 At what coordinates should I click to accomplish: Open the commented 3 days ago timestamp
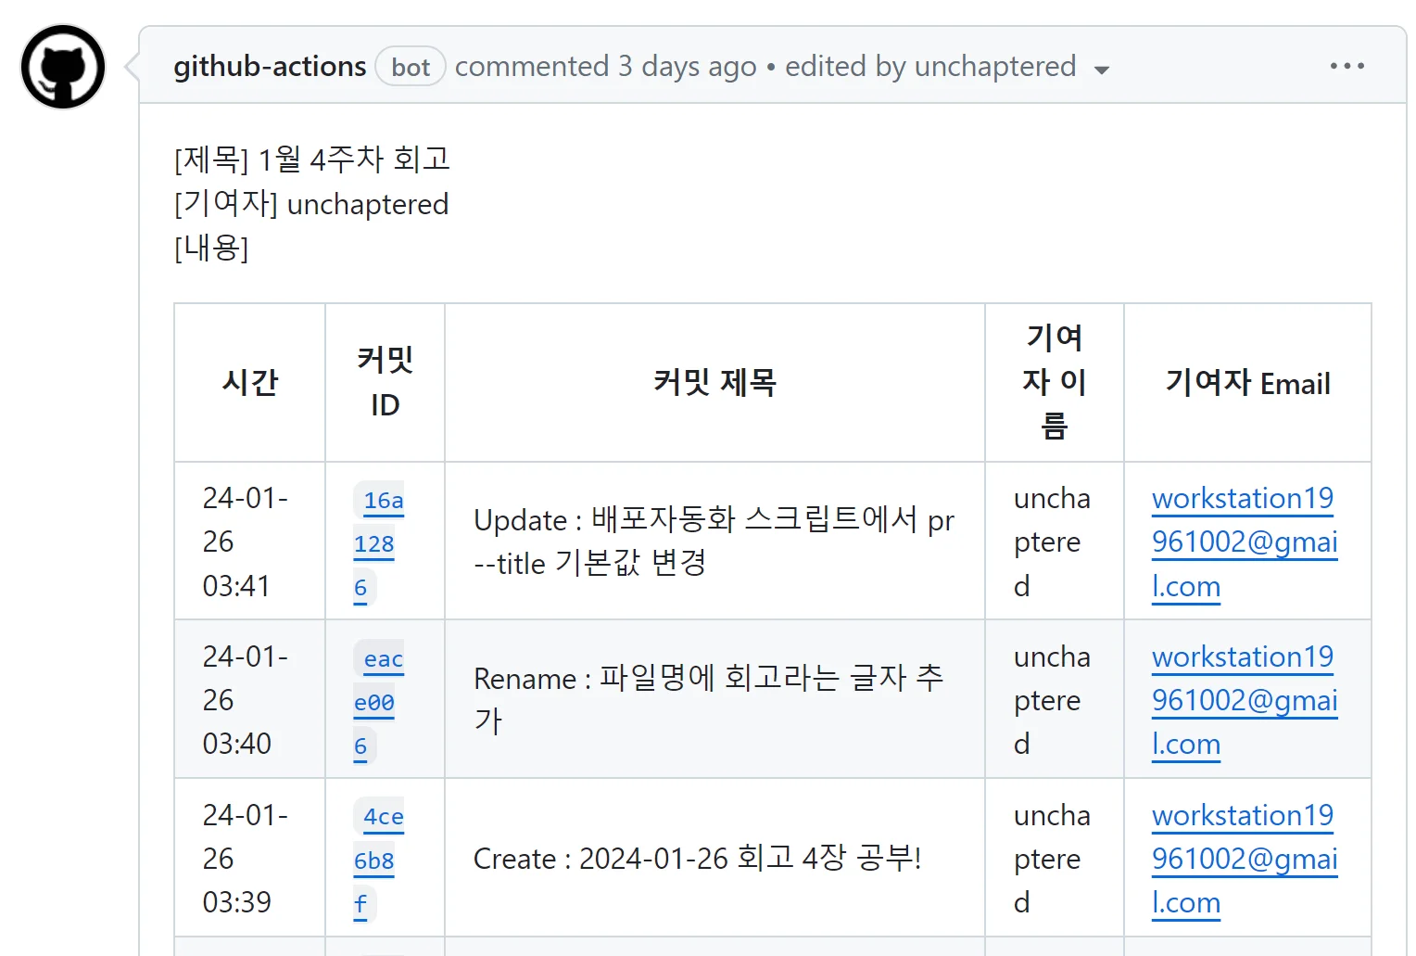[605, 67]
